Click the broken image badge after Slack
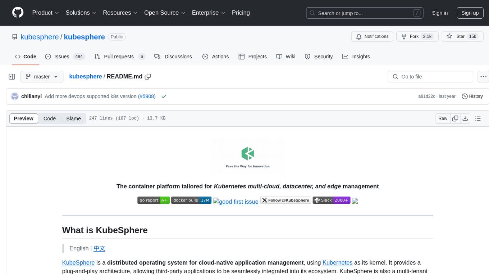The height and width of the screenshot is (275, 489). (x=355, y=201)
